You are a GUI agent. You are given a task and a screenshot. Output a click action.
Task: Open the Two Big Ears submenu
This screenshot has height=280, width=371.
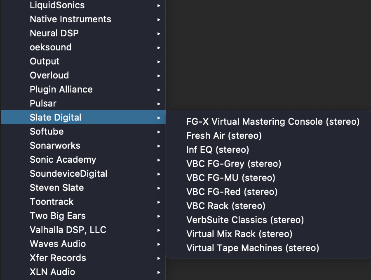pyautogui.click(x=83, y=216)
